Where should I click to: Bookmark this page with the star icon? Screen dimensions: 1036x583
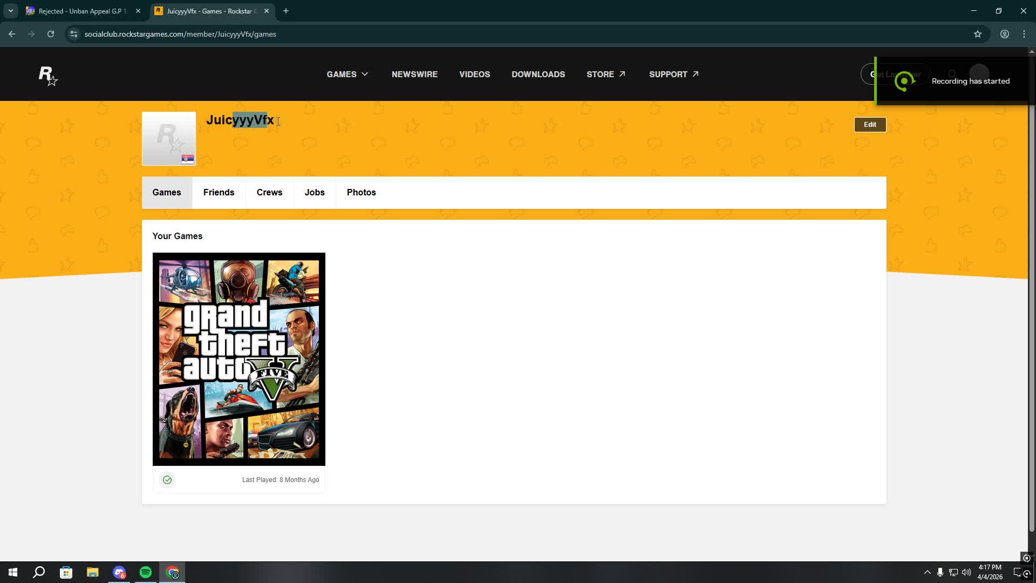click(977, 34)
